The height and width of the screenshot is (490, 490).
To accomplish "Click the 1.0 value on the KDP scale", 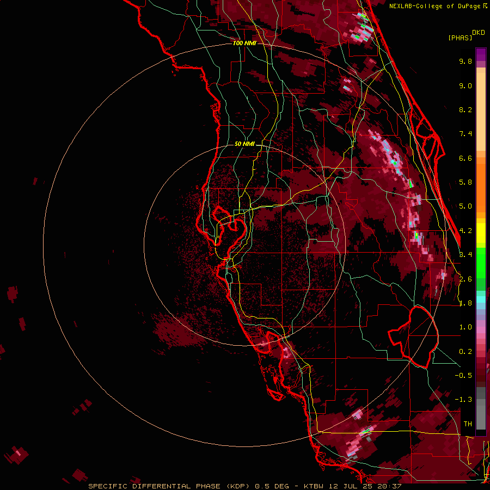I will tap(465, 327).
